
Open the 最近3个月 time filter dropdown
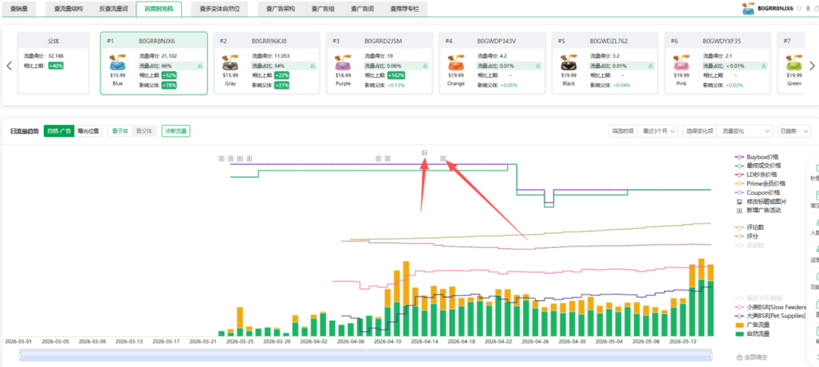tap(658, 131)
